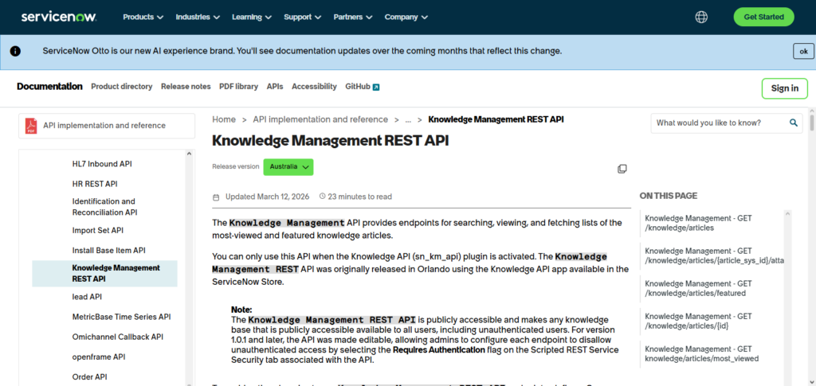Click the clock icon by read time
This screenshot has height=386, width=816.
[322, 197]
